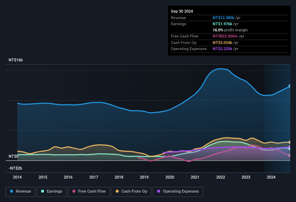Click the Sep 30 2024 tooltip date

[182, 11]
